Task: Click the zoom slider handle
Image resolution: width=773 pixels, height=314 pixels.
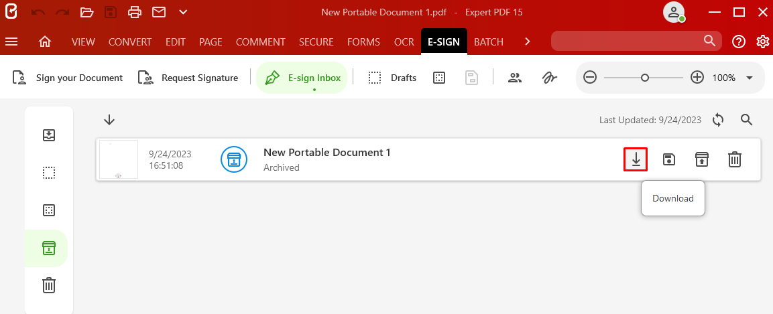Action: [x=644, y=78]
